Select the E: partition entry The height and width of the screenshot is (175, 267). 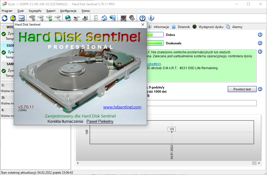click(x=7, y=113)
